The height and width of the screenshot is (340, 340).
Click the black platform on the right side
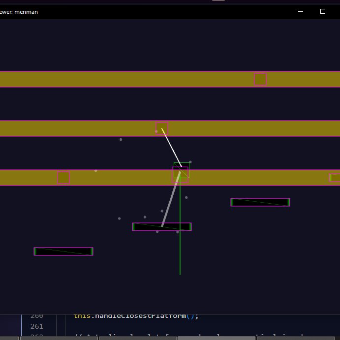[x=260, y=202]
